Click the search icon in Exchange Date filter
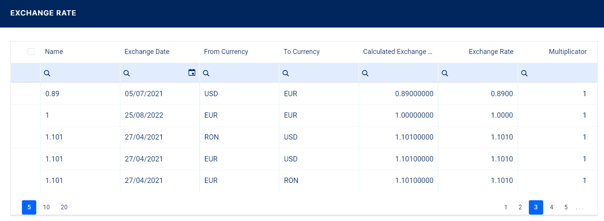Image resolution: width=604 pixels, height=221 pixels. coord(127,73)
